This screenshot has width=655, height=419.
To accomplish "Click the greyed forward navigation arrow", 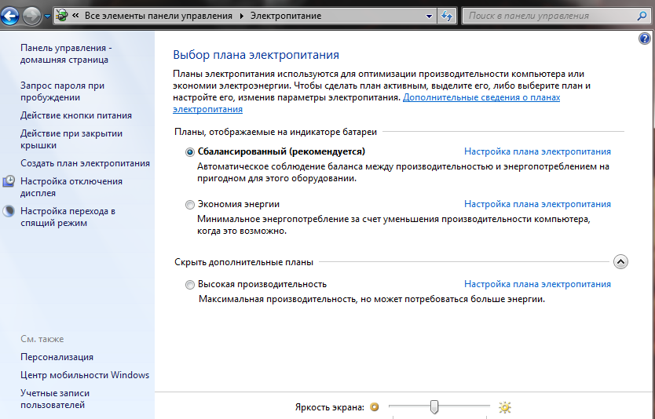I will (x=31, y=16).
